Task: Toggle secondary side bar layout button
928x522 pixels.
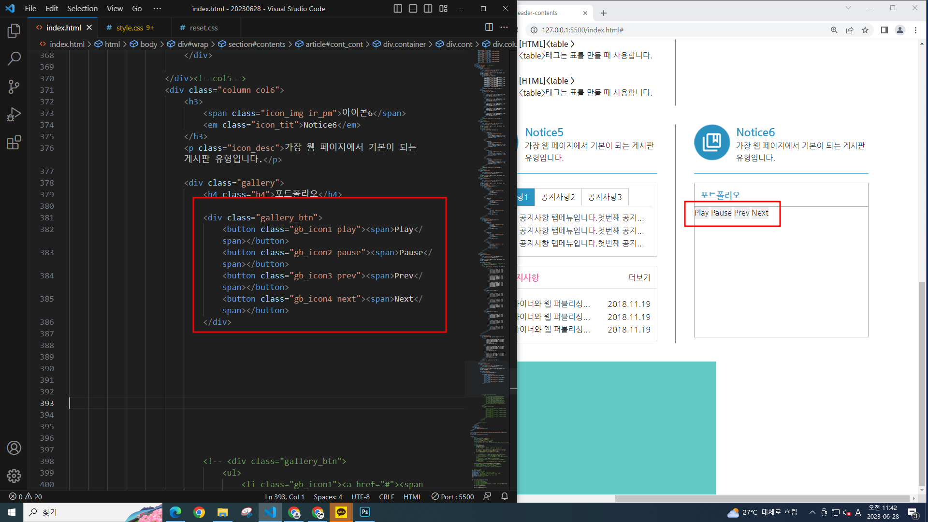Action: [428, 9]
